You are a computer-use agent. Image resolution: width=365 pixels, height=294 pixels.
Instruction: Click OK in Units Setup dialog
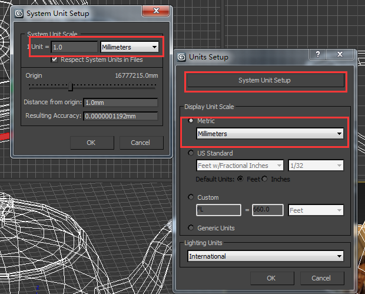pos(272,278)
